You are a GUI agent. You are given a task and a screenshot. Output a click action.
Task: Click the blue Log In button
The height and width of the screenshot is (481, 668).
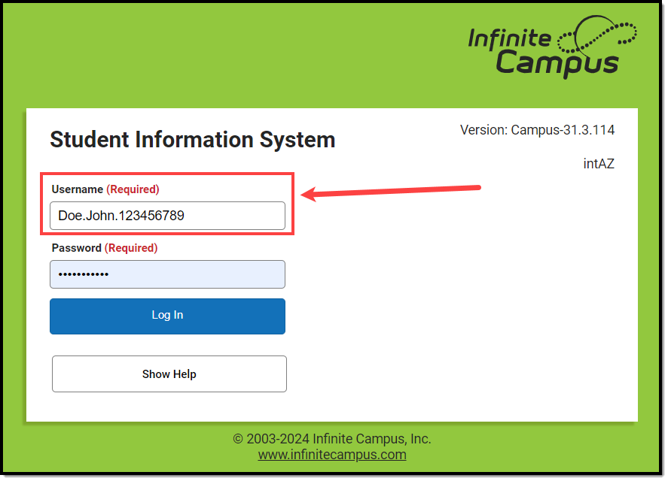tap(167, 316)
